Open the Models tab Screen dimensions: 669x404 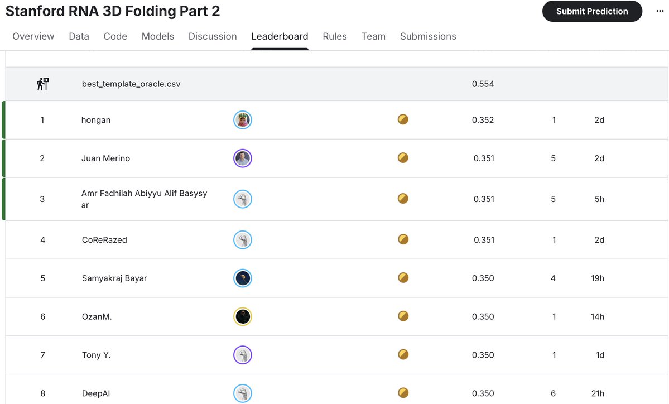click(158, 36)
